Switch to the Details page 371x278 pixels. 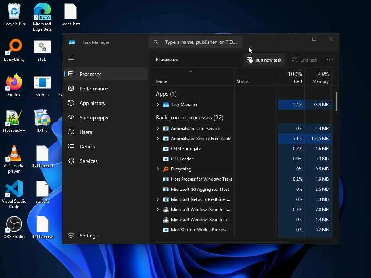106,147
